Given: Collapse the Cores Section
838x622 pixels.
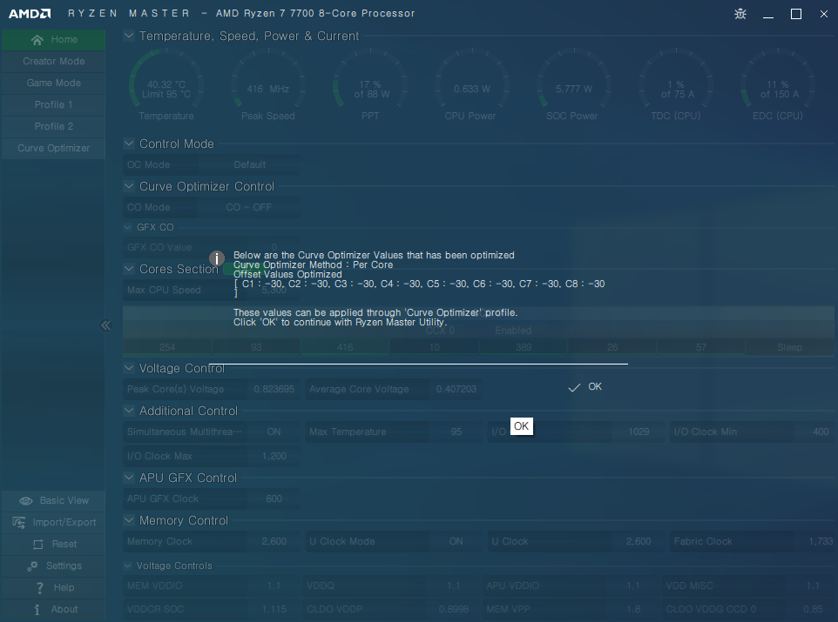Looking at the screenshot, I should tap(129, 269).
